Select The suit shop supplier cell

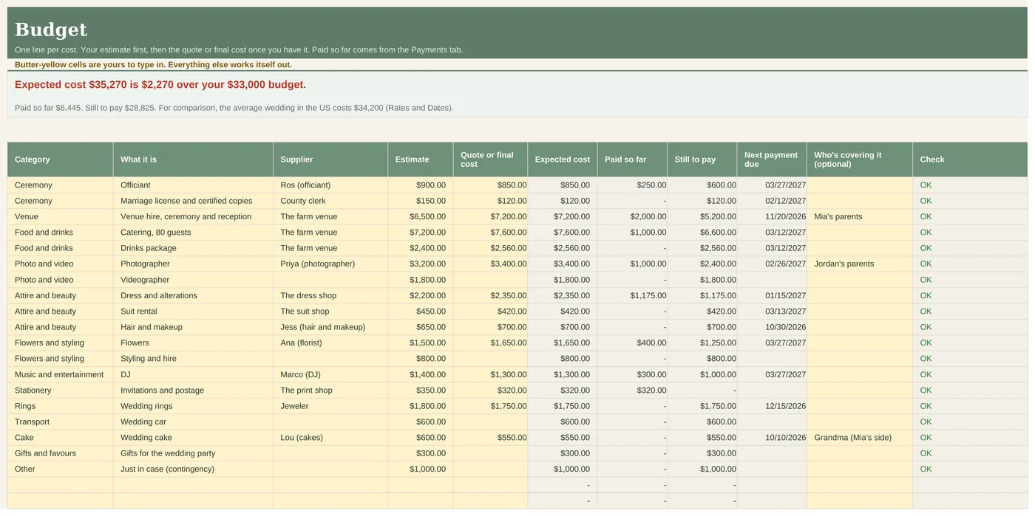330,312
